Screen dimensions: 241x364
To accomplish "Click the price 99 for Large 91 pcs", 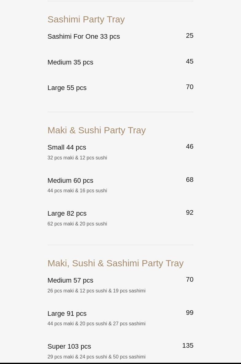I will (189, 313).
